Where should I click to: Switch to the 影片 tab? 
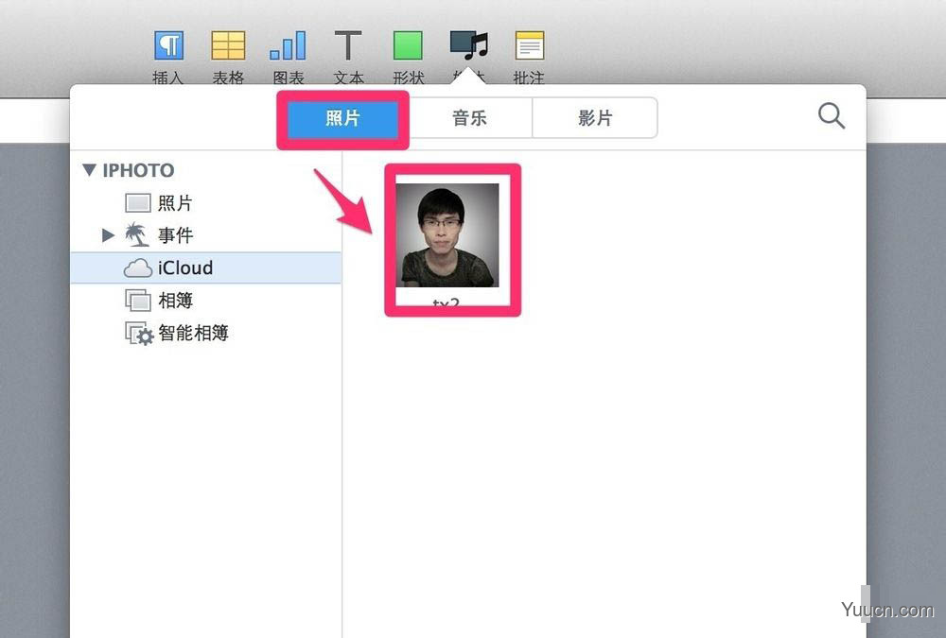click(x=595, y=118)
